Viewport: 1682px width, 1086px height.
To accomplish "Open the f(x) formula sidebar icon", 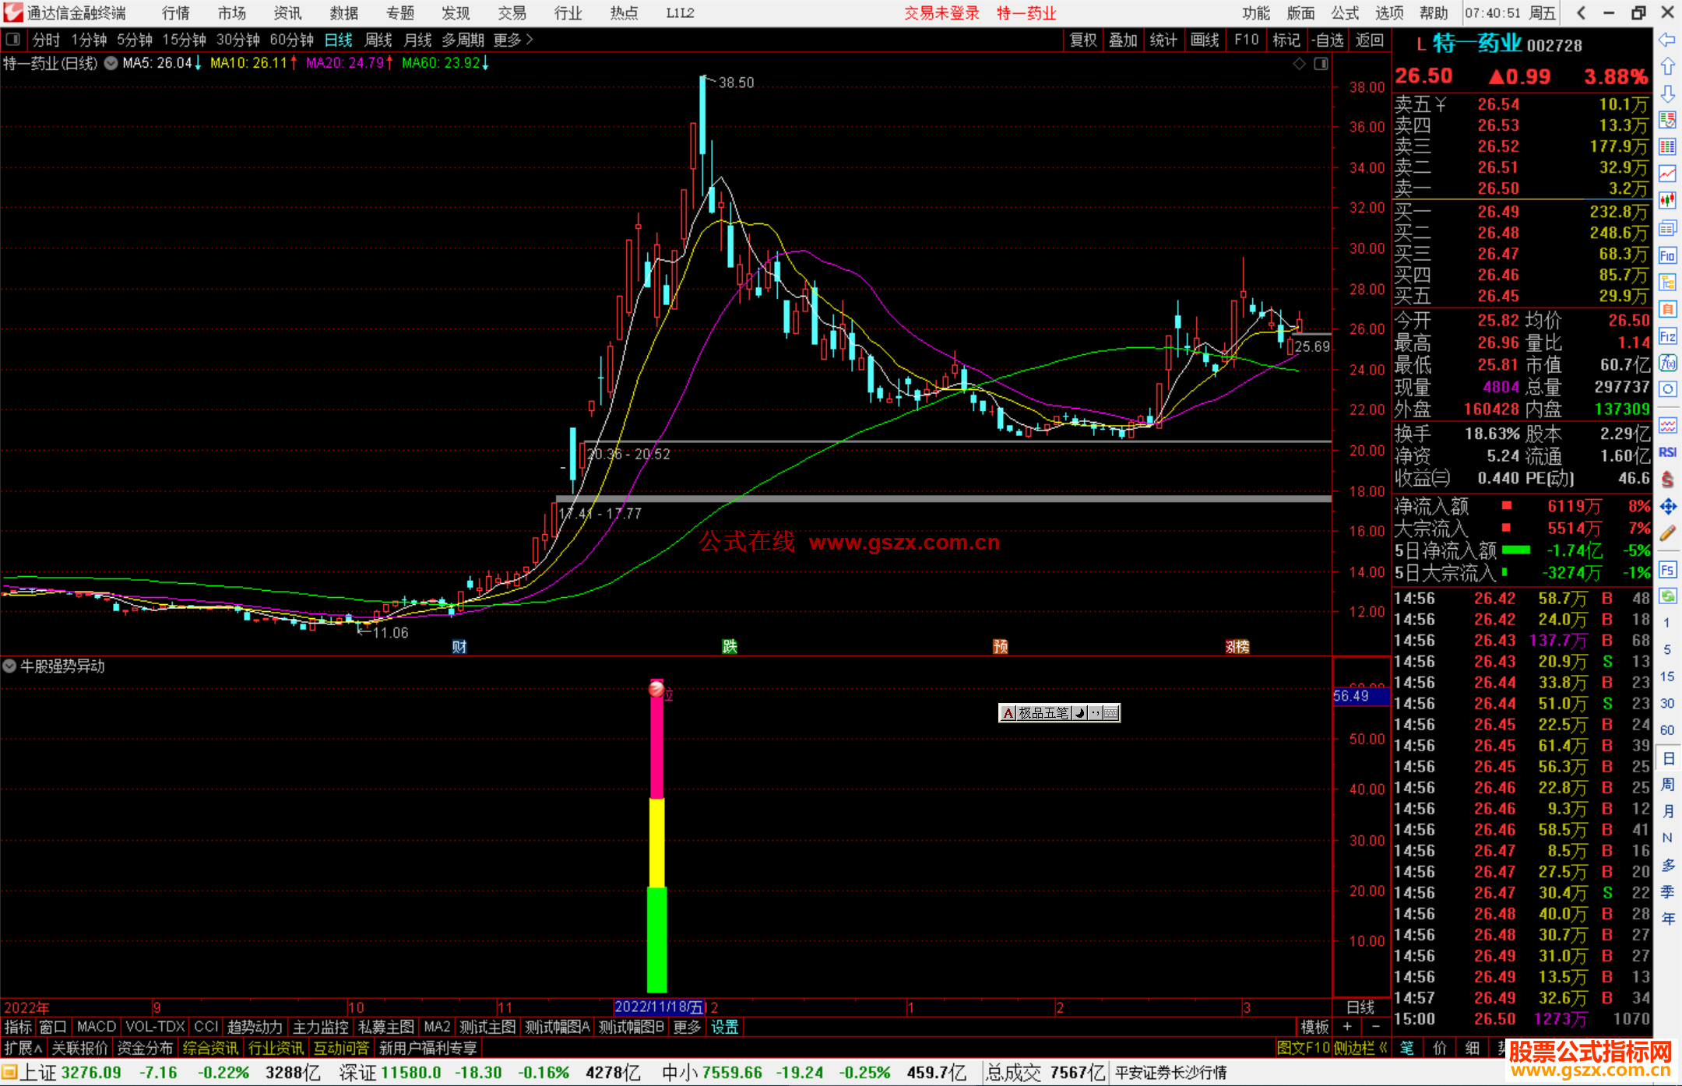I will pos(1667,363).
